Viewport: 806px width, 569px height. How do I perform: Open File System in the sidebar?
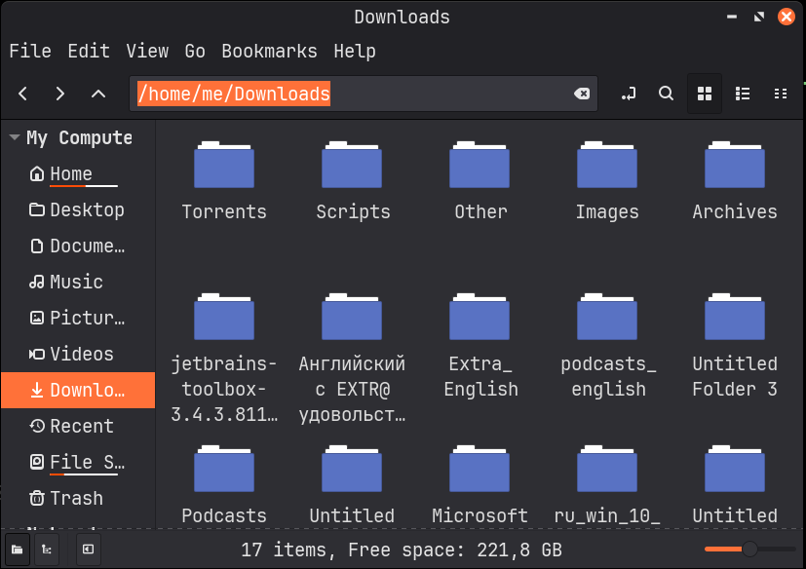[x=78, y=462]
